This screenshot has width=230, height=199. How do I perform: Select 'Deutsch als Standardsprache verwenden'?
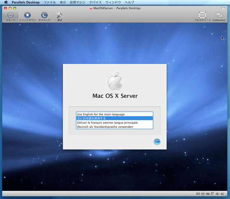(115, 127)
